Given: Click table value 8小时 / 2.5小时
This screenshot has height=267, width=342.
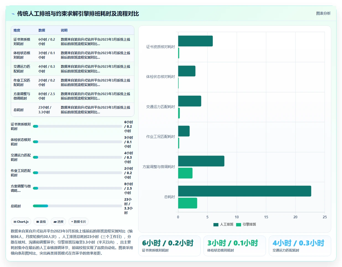Looking at the screenshot, I should click(47, 96).
